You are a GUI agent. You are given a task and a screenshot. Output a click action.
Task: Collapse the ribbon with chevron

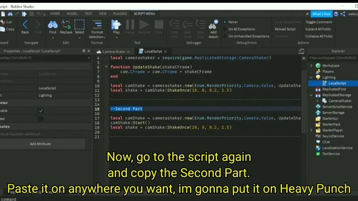[x=307, y=14]
